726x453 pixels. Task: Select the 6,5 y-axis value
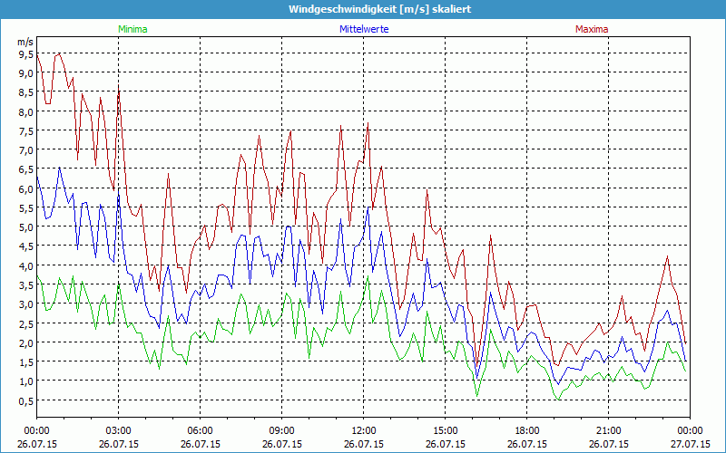pos(25,169)
